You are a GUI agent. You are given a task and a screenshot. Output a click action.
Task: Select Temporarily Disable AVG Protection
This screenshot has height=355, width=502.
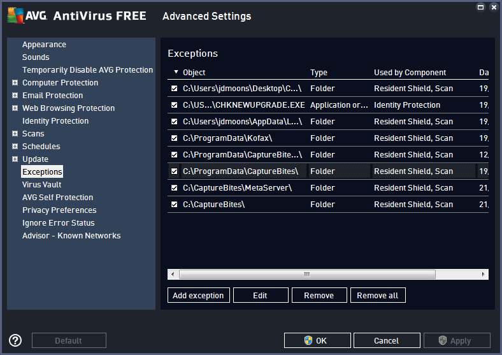coord(87,70)
